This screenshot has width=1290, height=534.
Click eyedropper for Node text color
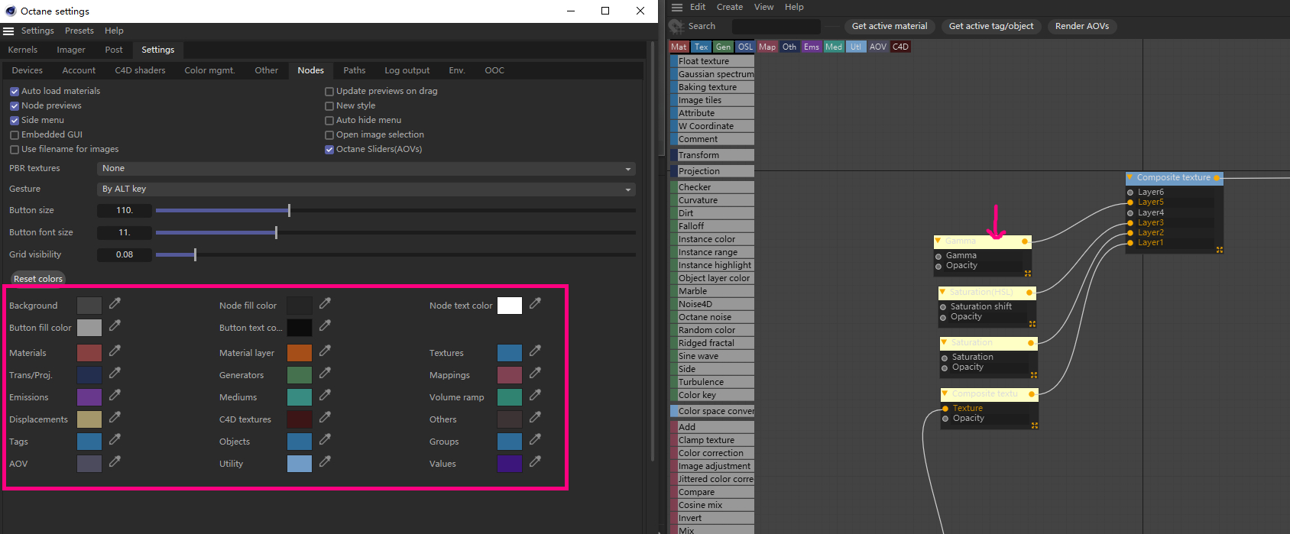pyautogui.click(x=535, y=304)
